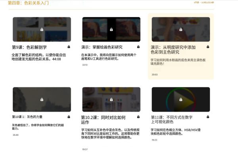This screenshot has height=152, width=238.
Task: Click the padlock beside title 第10.2课：同时对比如何运作
Action: coord(138,117)
